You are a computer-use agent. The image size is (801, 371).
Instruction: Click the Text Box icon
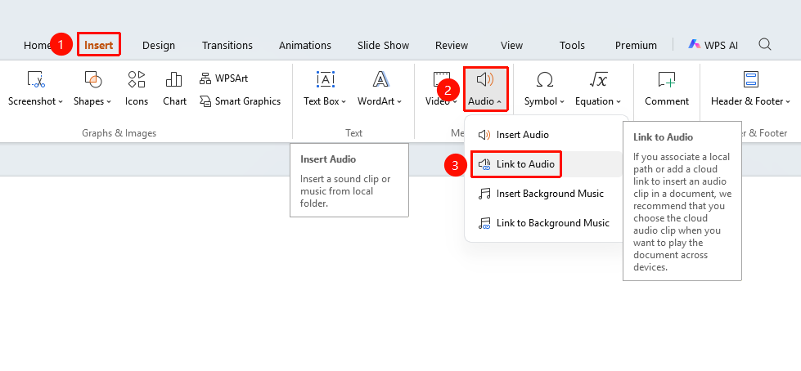[x=326, y=79]
